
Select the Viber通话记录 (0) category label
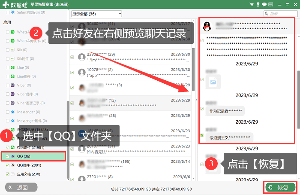click(x=31, y=103)
